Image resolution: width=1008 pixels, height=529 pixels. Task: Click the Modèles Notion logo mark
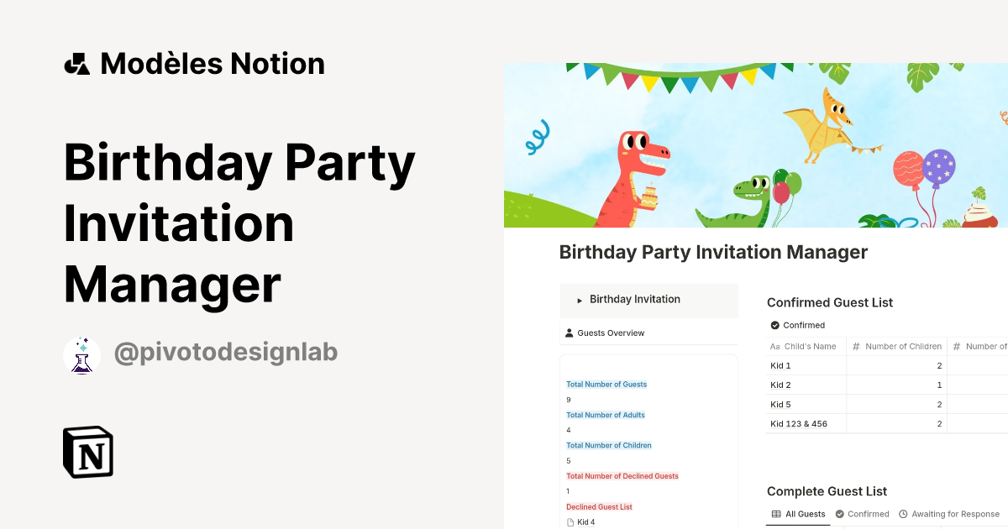click(77, 62)
